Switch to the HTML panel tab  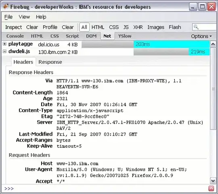click(37, 36)
